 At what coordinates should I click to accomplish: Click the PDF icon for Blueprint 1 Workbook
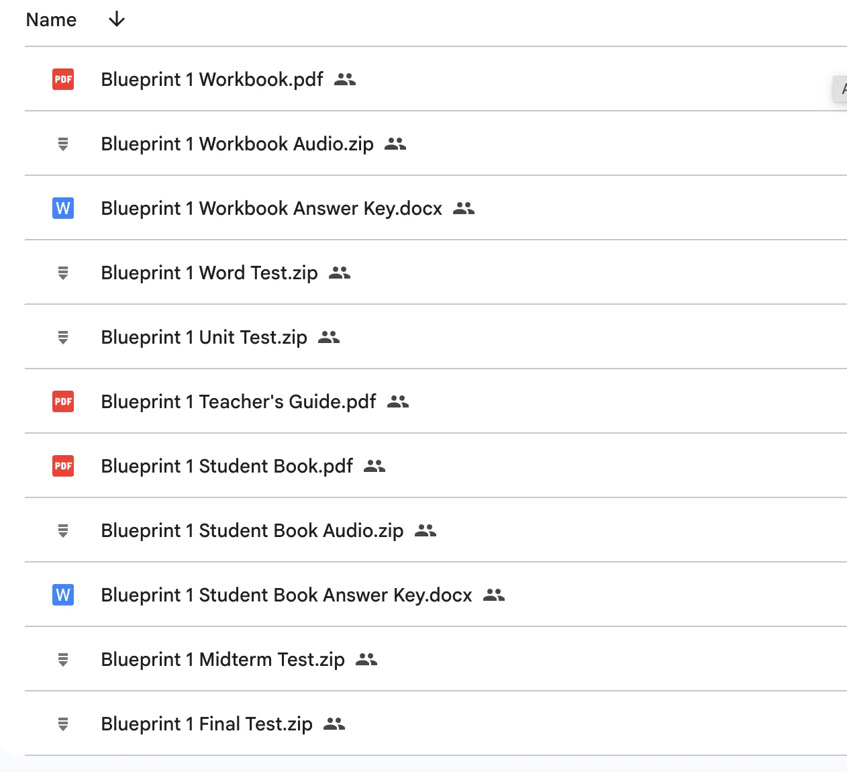click(63, 79)
